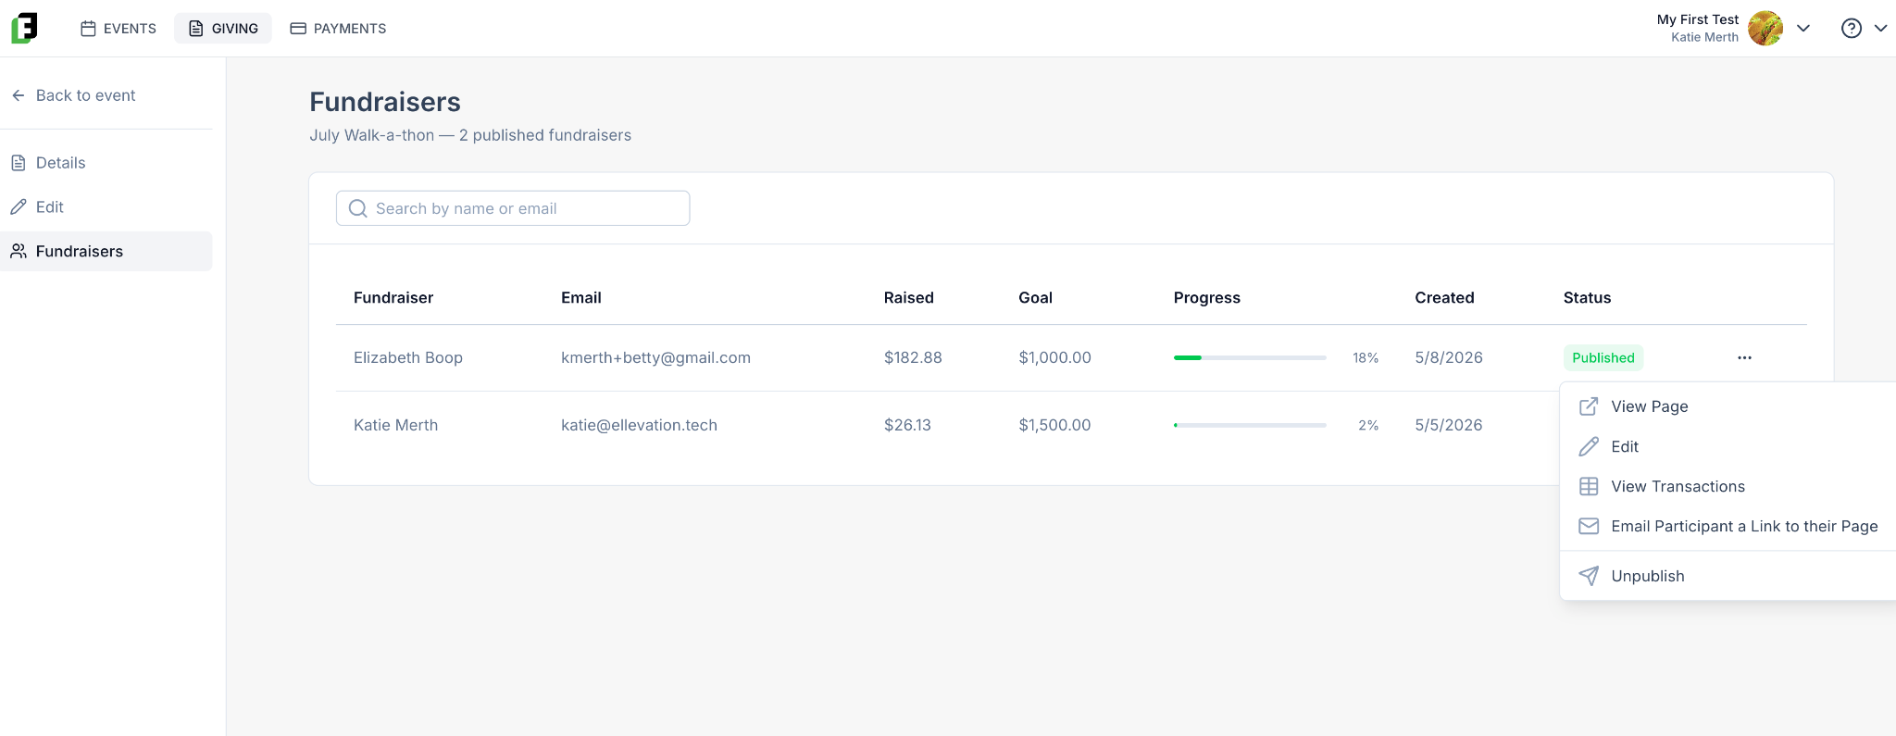This screenshot has width=1896, height=736.
Task: Expand the help menu chevron
Action: pyautogui.click(x=1880, y=28)
